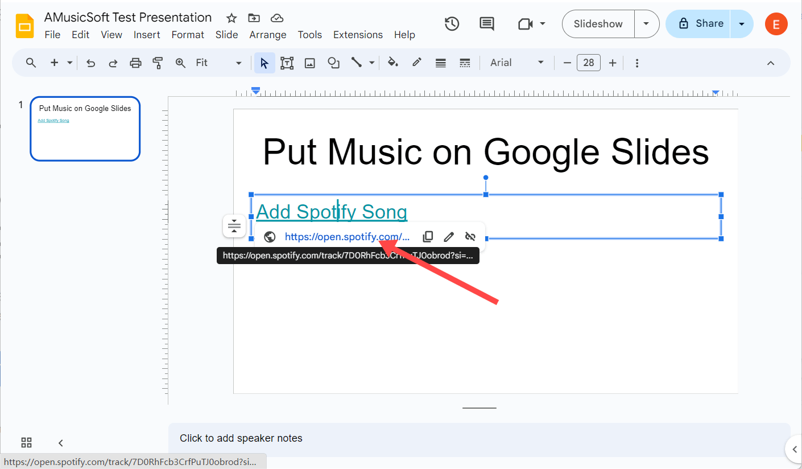The image size is (802, 469).
Task: Increase font size plus button
Action: [x=613, y=63]
